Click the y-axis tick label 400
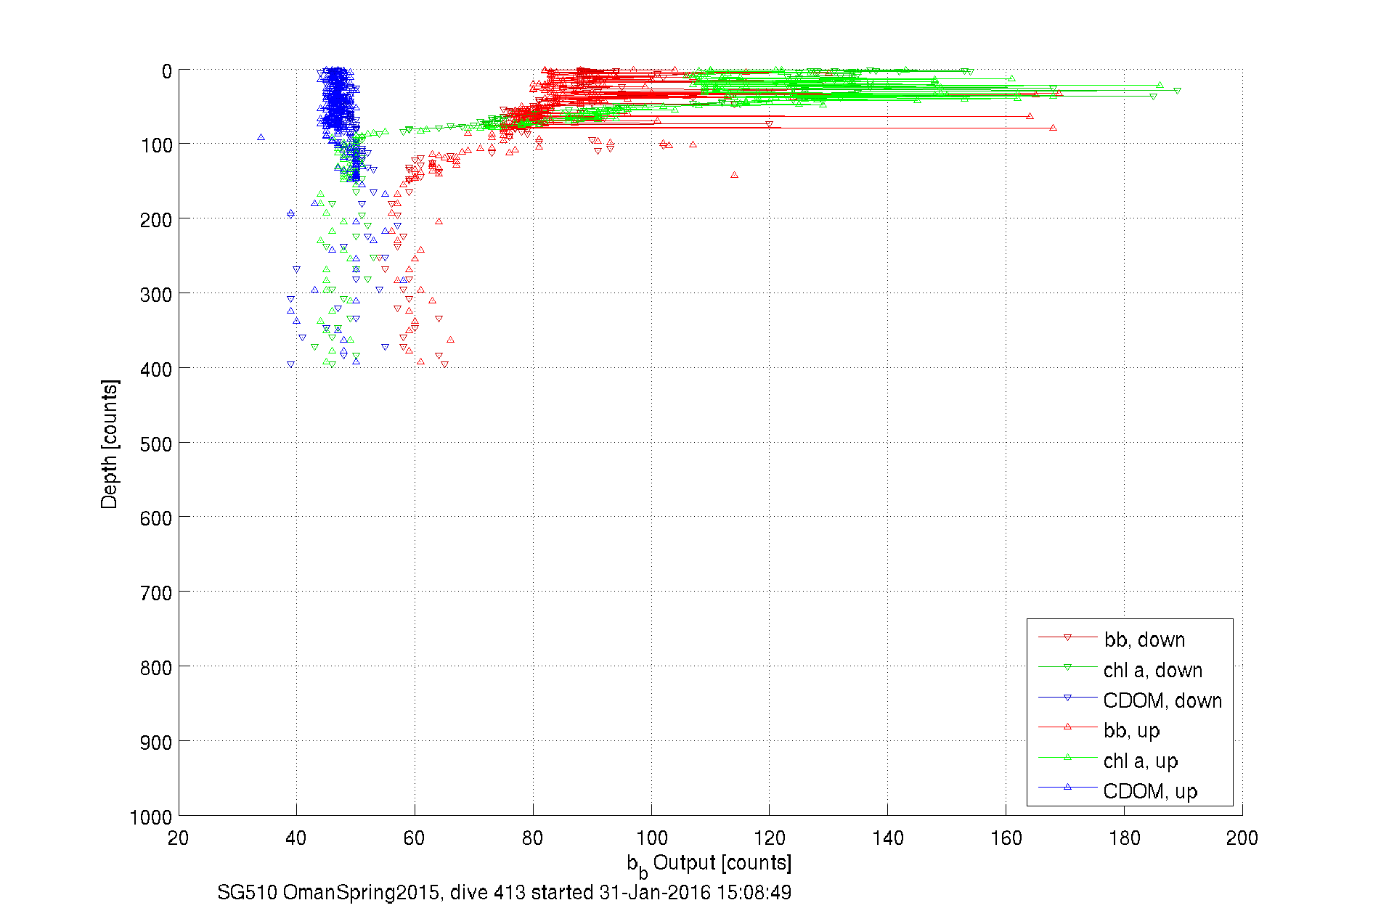The width and height of the screenshot is (1373, 916). [x=156, y=369]
